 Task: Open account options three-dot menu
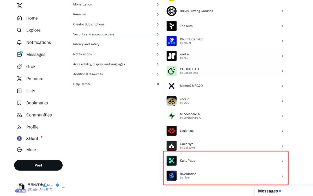[x=63, y=187]
